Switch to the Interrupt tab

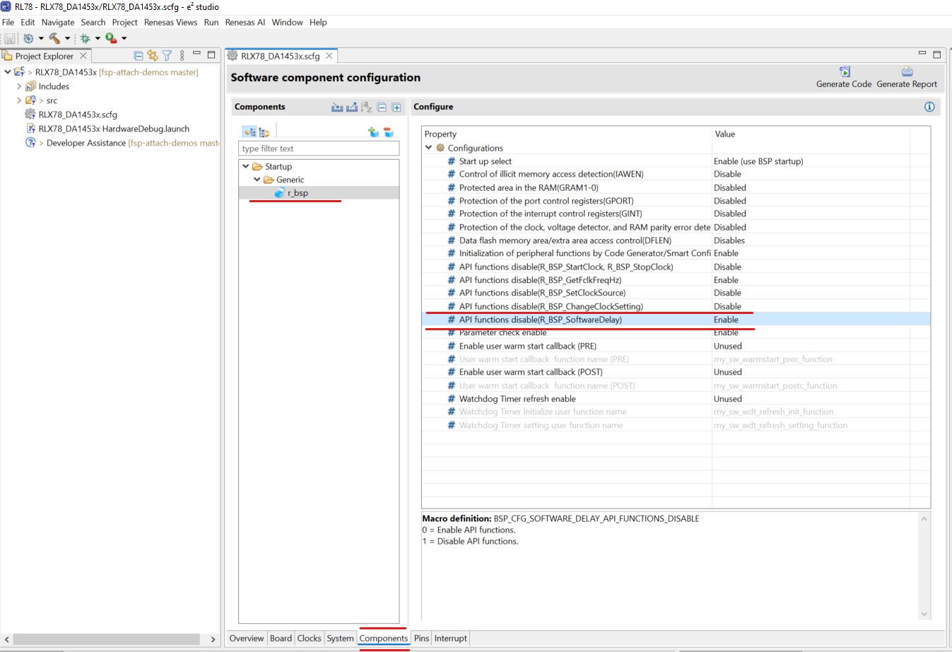point(451,639)
